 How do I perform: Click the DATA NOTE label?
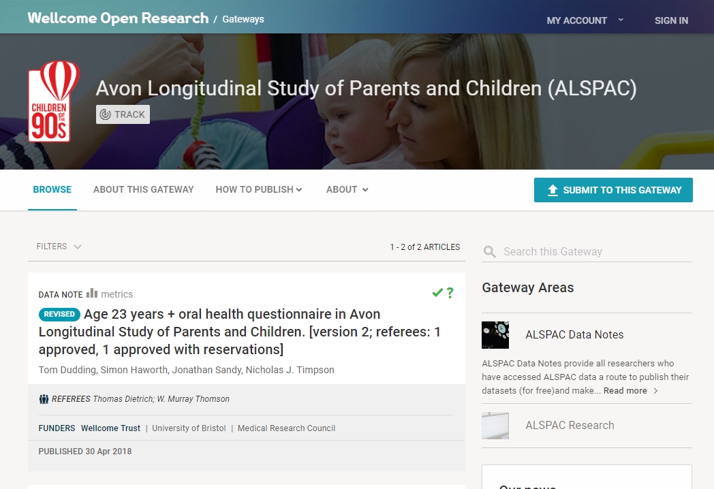61,295
